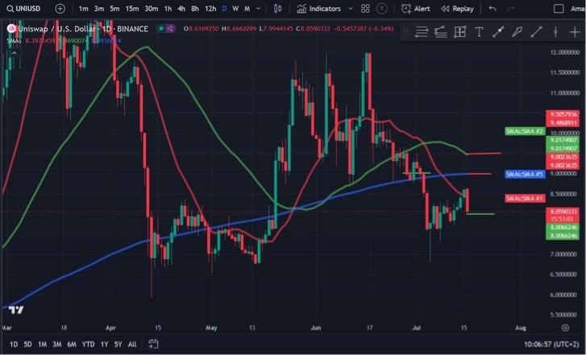
Task: Open the UNIUSD symbol search
Action: pos(24,8)
